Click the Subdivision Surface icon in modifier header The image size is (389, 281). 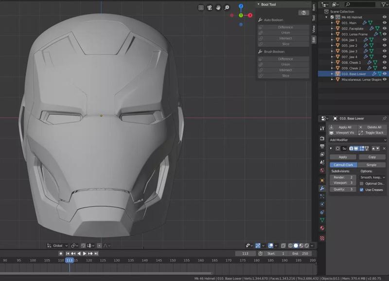(x=337, y=149)
